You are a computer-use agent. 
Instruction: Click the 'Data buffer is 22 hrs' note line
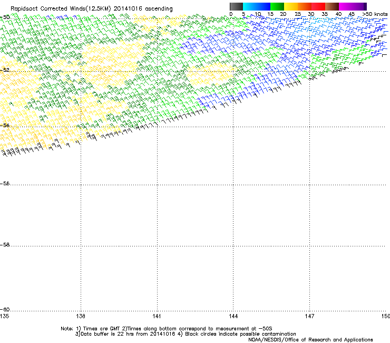(186, 334)
